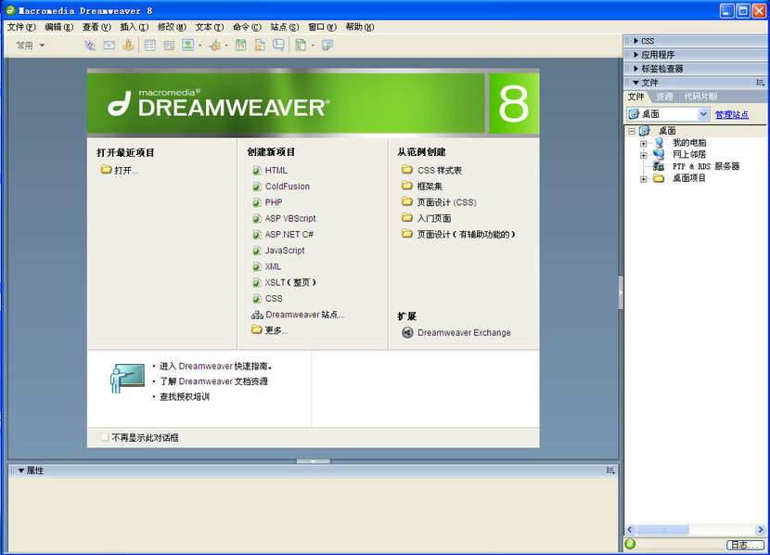Screen dimensions: 770x555
Task: Click the Media insert icon
Action: 212,45
